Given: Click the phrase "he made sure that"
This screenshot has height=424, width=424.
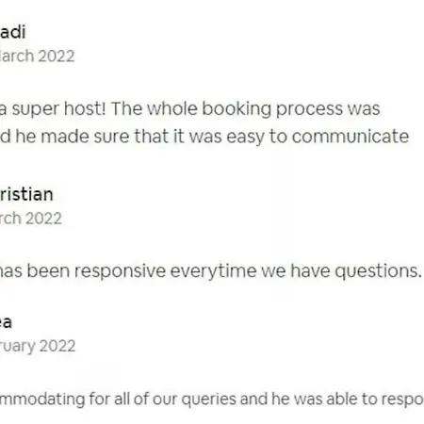Looking at the screenshot, I should [x=100, y=137].
